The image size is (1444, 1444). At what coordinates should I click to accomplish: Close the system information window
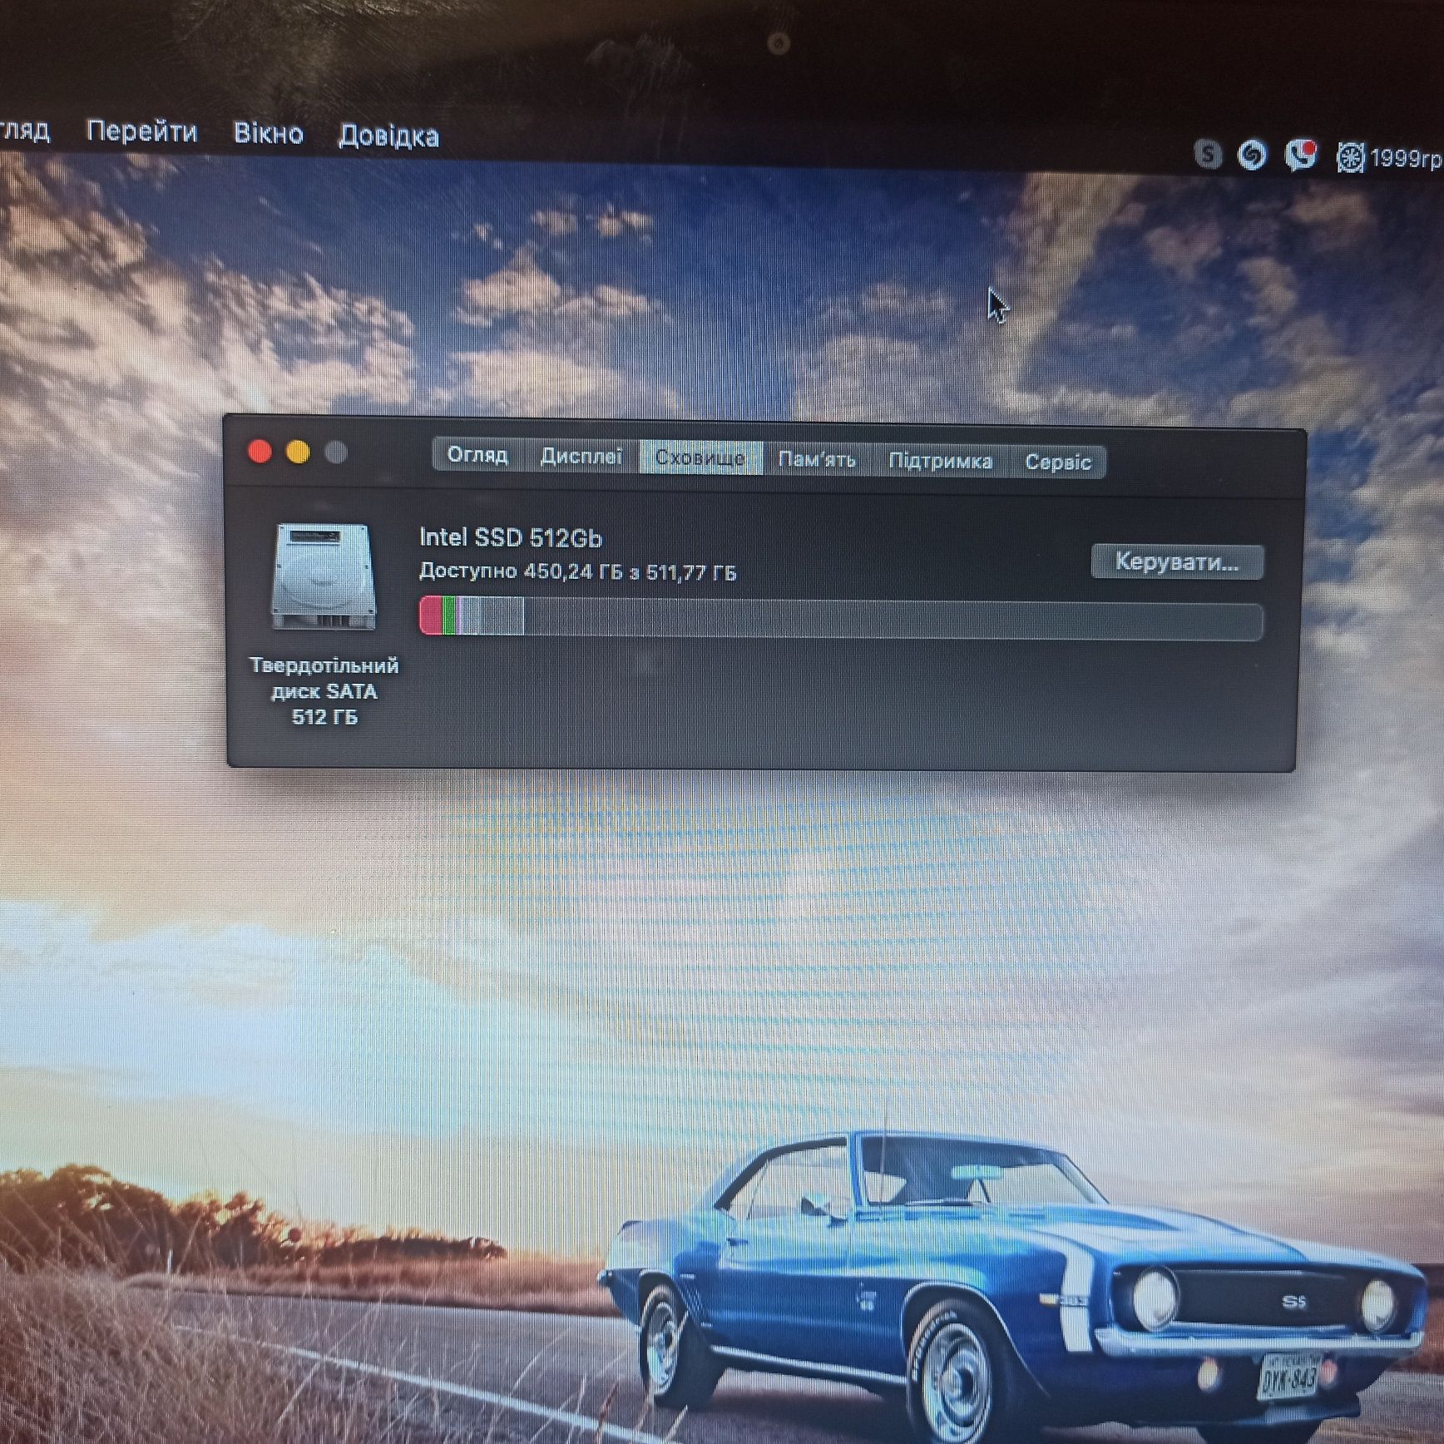pos(260,452)
